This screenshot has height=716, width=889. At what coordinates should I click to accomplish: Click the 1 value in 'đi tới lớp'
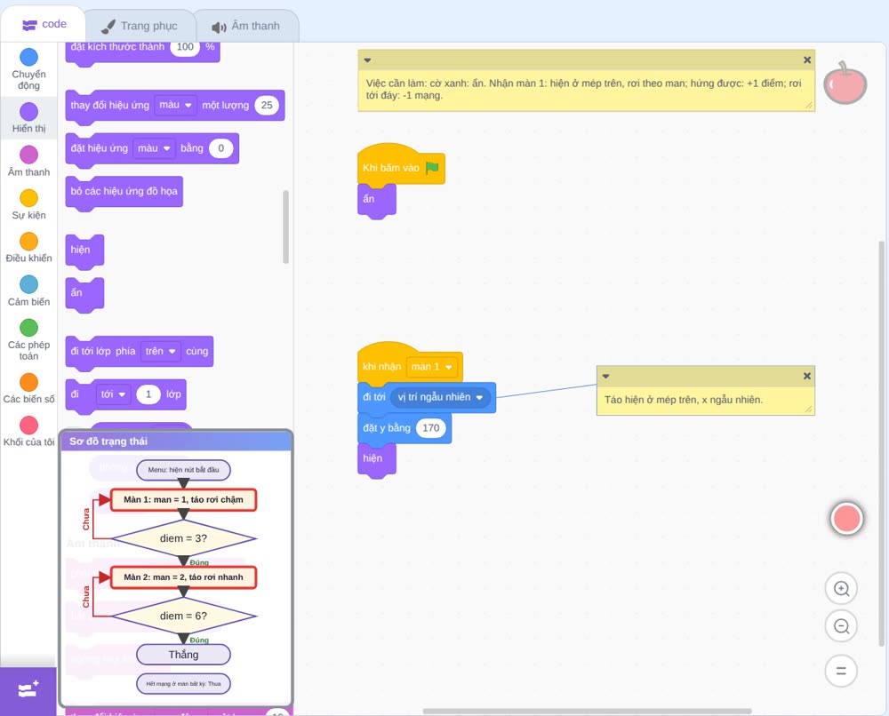[x=148, y=394]
